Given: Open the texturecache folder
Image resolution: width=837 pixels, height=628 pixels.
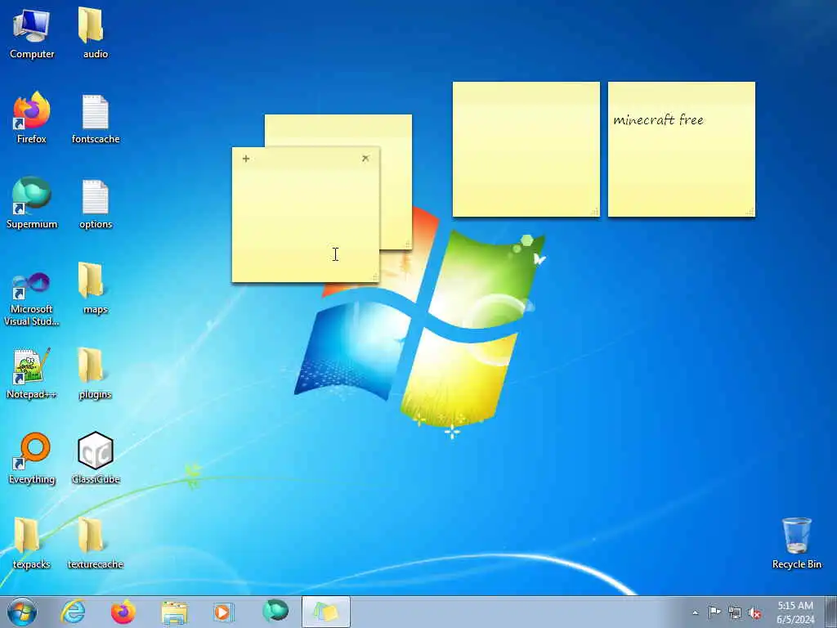Looking at the screenshot, I should click(x=95, y=543).
